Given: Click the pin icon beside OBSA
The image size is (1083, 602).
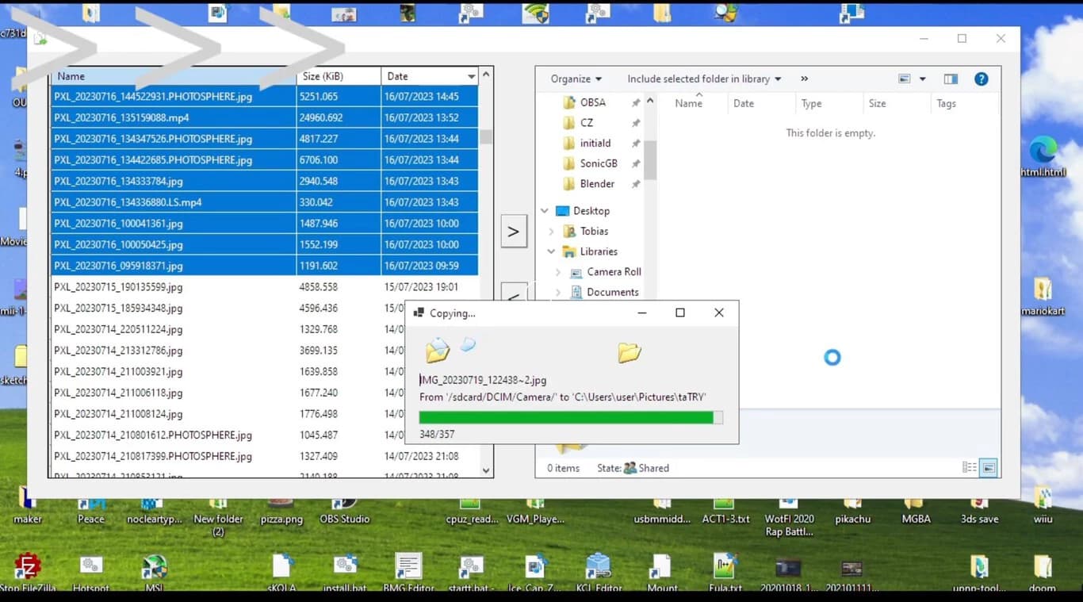Looking at the screenshot, I should click(635, 103).
